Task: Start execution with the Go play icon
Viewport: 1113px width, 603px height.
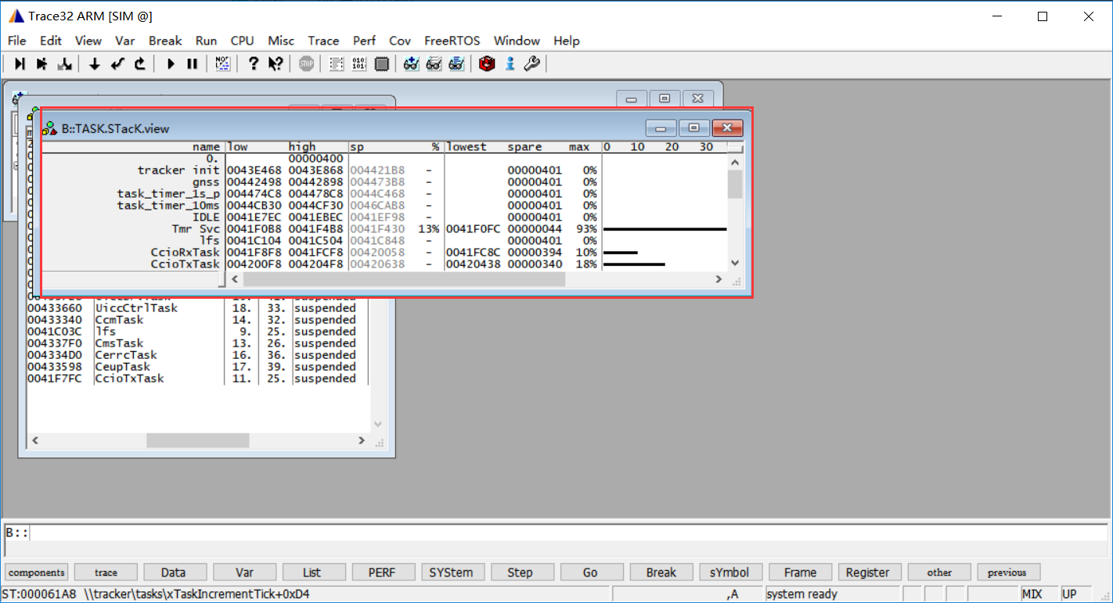Action: [x=171, y=64]
